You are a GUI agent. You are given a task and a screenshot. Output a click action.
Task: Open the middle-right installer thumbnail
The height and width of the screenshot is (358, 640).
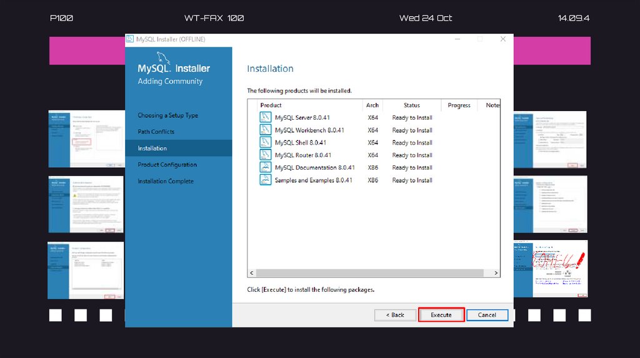point(550,204)
